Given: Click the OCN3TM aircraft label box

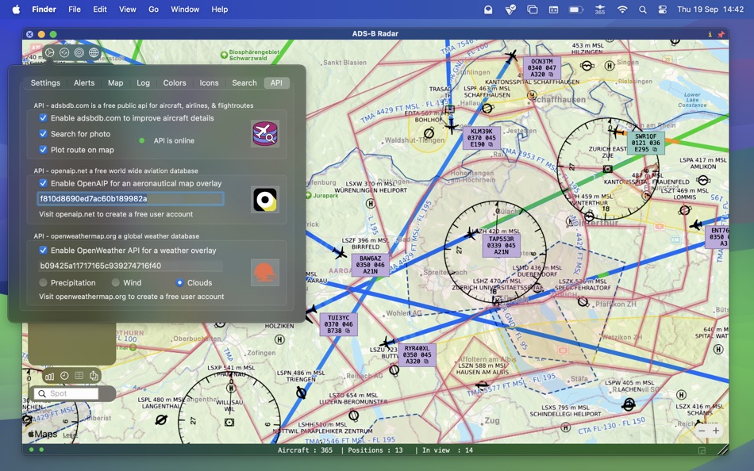Looking at the screenshot, I should point(541,67).
